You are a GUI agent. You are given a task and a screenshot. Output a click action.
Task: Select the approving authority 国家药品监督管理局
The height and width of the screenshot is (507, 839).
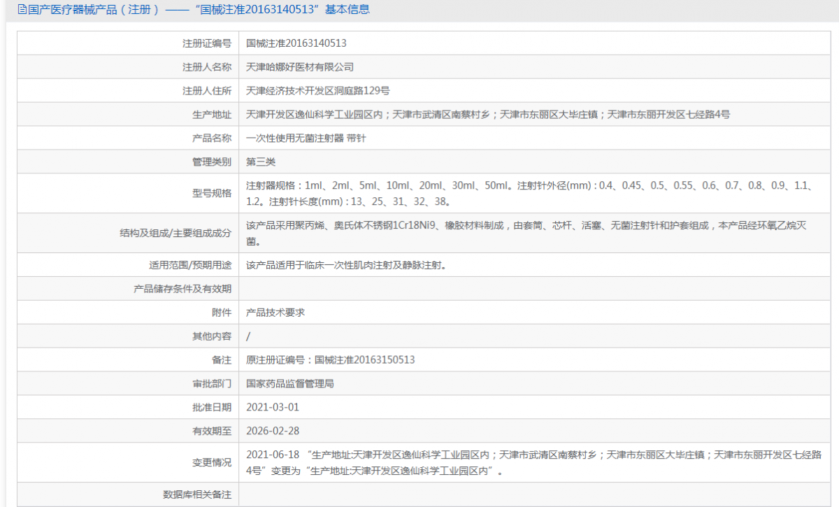click(x=290, y=384)
